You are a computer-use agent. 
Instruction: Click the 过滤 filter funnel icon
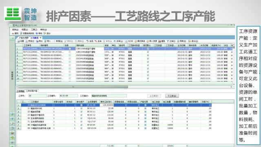tap(168, 41)
